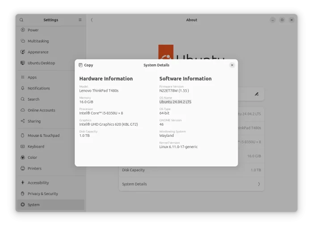Open the Settings hamburger menu
Screen dimensions: 313x229
pyautogui.click(x=80, y=20)
